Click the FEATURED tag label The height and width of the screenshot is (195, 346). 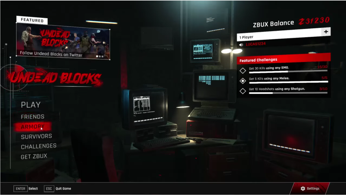[x=32, y=20]
